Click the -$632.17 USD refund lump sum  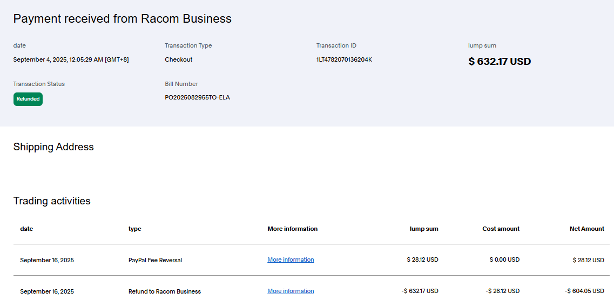tap(420, 291)
